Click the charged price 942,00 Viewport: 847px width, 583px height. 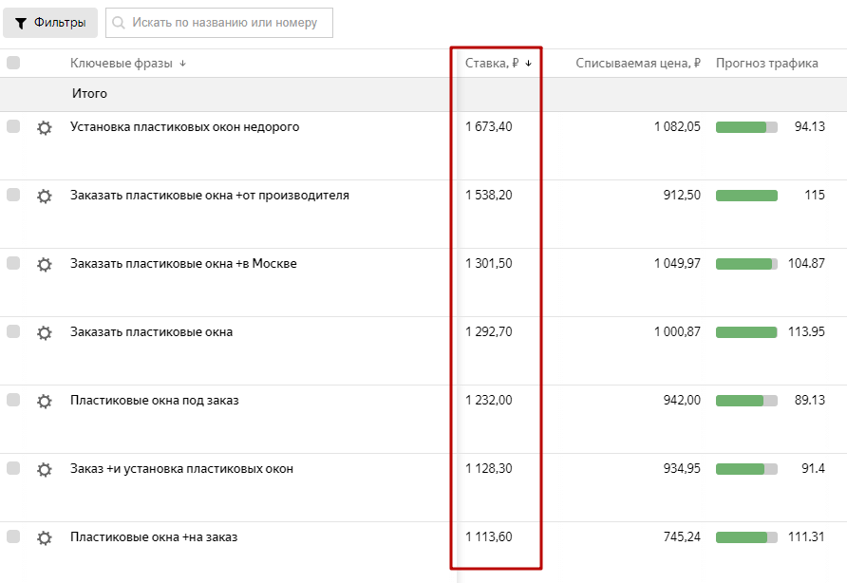[x=682, y=400]
